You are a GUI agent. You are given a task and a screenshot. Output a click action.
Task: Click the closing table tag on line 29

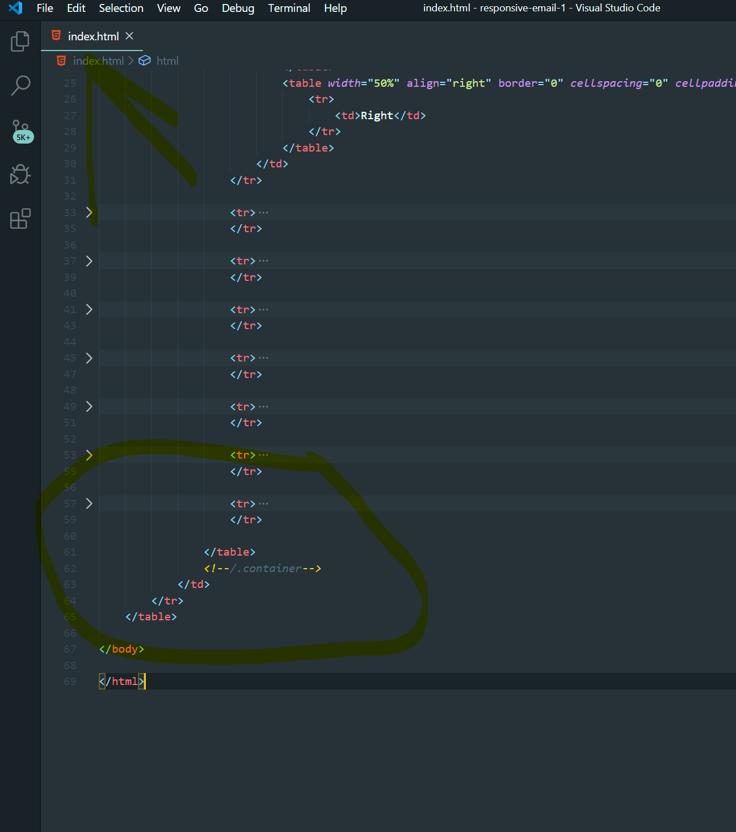(x=308, y=148)
